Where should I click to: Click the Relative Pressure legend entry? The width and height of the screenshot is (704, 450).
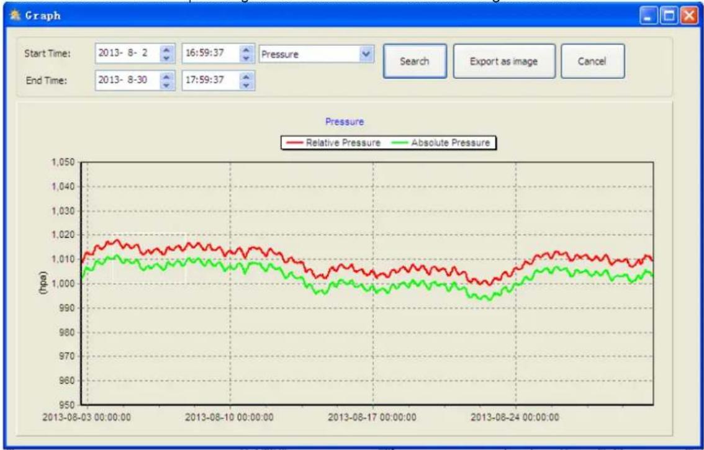pos(333,143)
